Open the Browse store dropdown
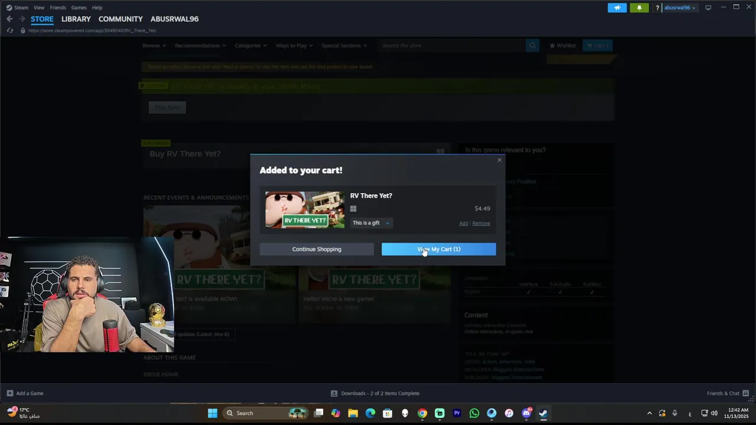The height and width of the screenshot is (425, 756). 154,45
